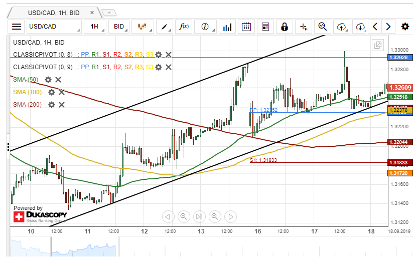
Task: Click the chart's right arrow circle
Action: pos(230,216)
